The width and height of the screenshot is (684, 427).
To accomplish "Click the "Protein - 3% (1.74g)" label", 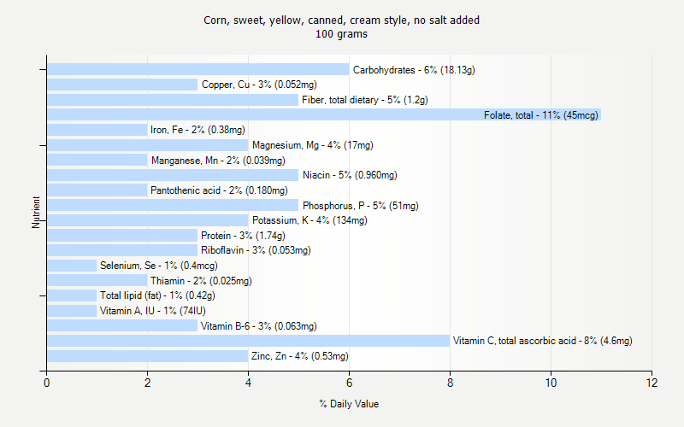I will coord(243,236).
